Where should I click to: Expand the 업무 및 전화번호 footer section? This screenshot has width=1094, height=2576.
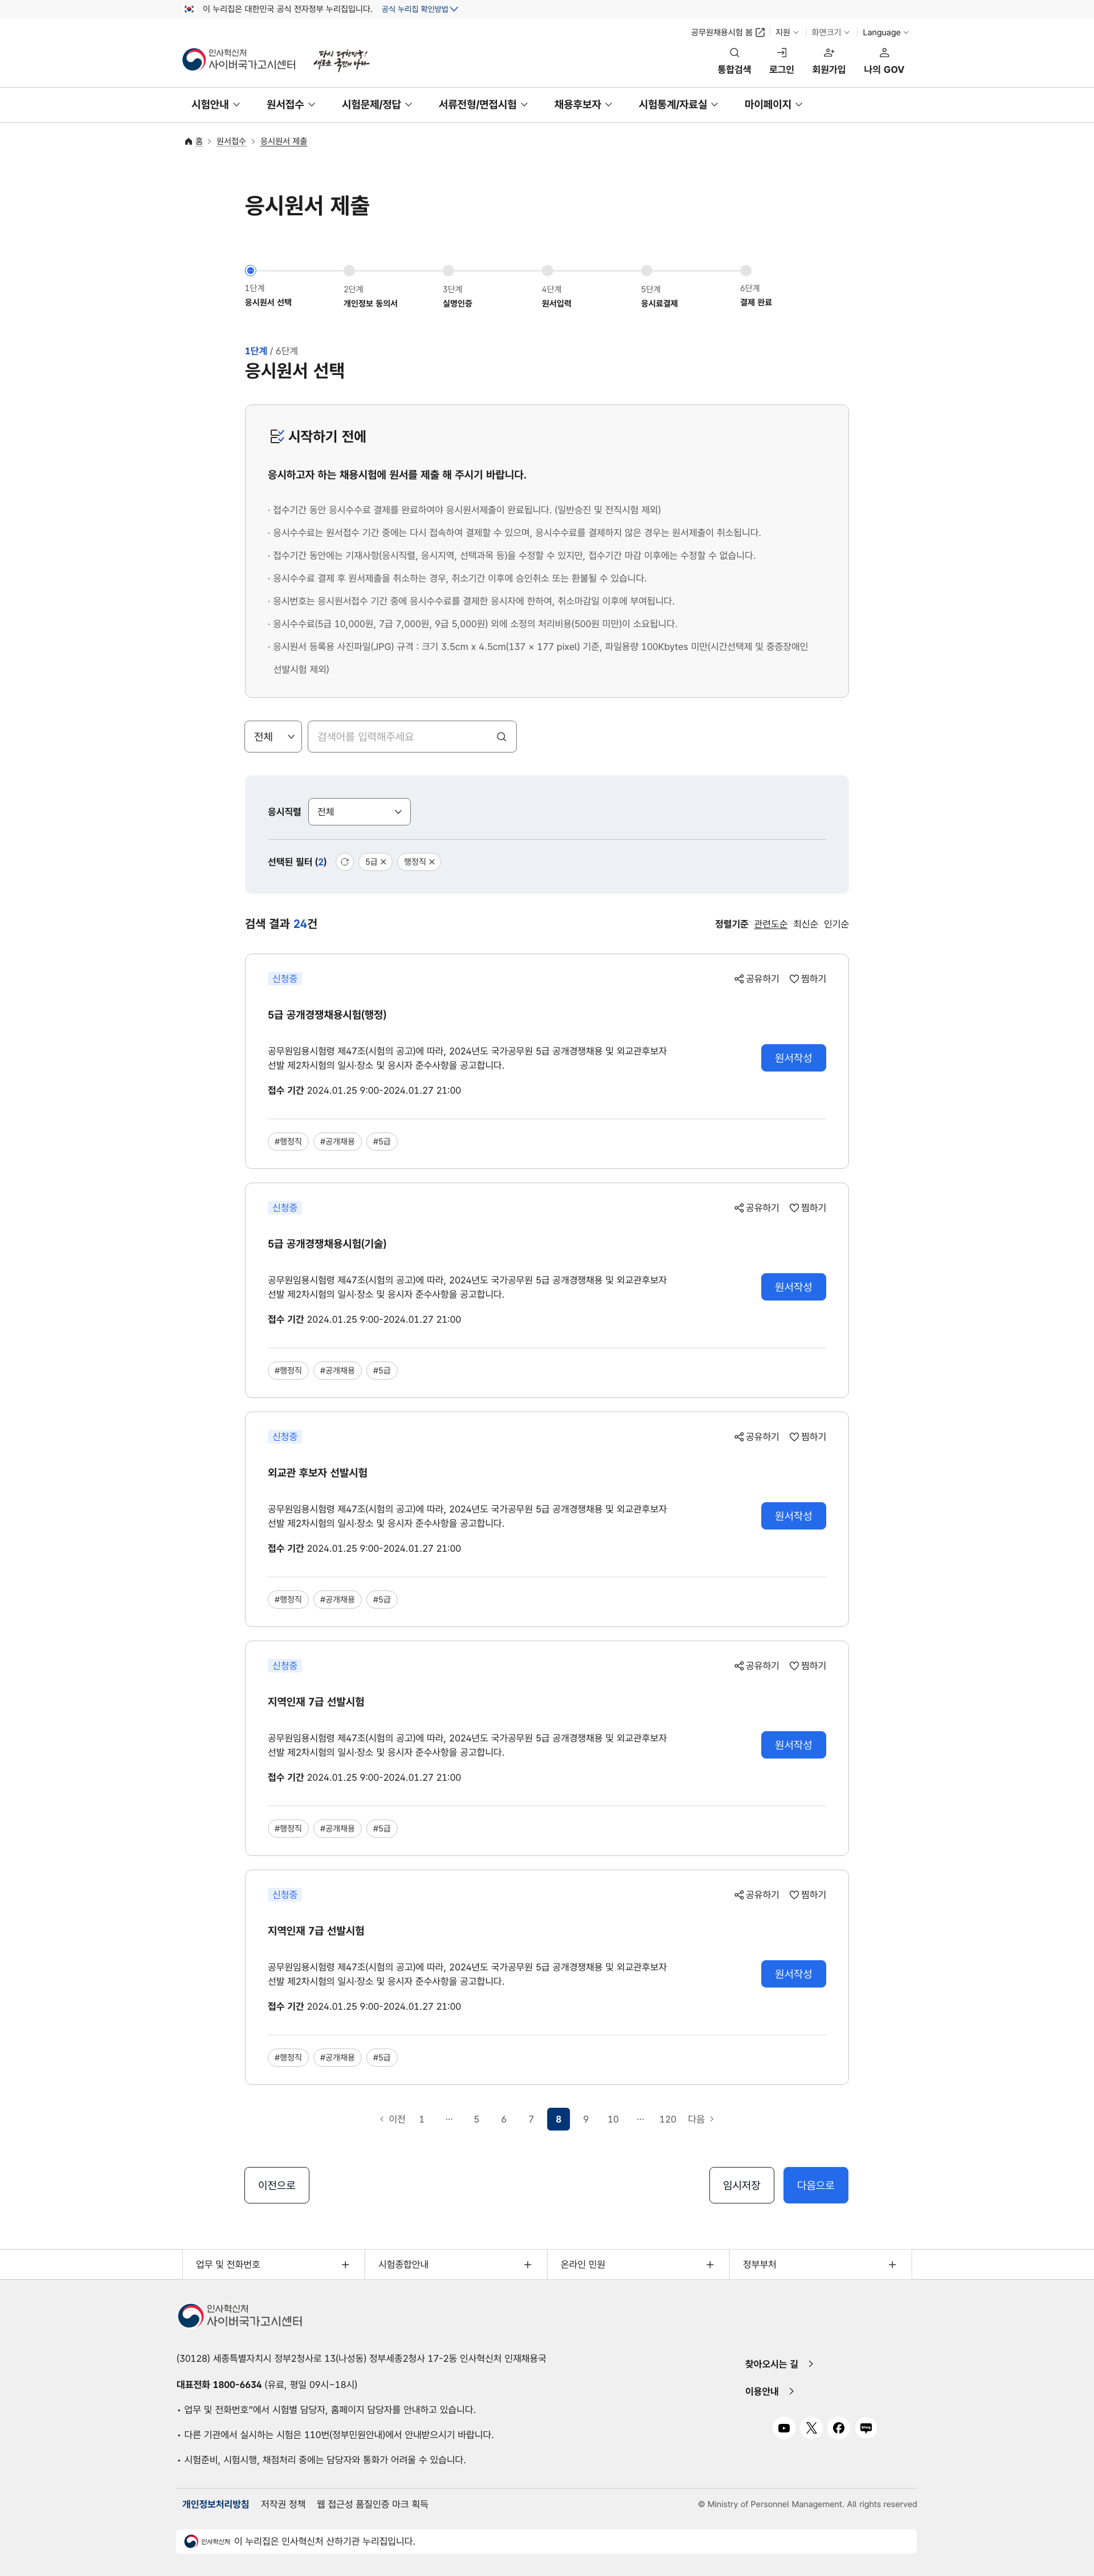tap(345, 2265)
